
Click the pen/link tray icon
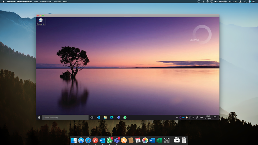click(197, 118)
